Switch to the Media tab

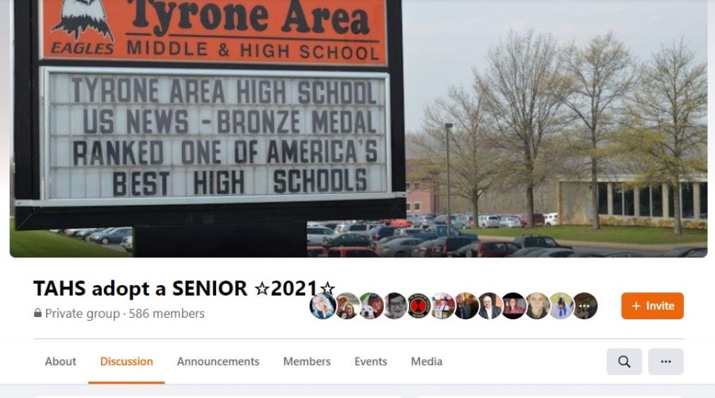coord(427,361)
